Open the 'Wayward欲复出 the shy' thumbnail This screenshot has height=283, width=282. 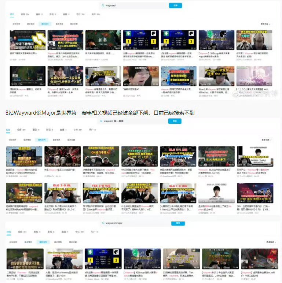click(216, 76)
